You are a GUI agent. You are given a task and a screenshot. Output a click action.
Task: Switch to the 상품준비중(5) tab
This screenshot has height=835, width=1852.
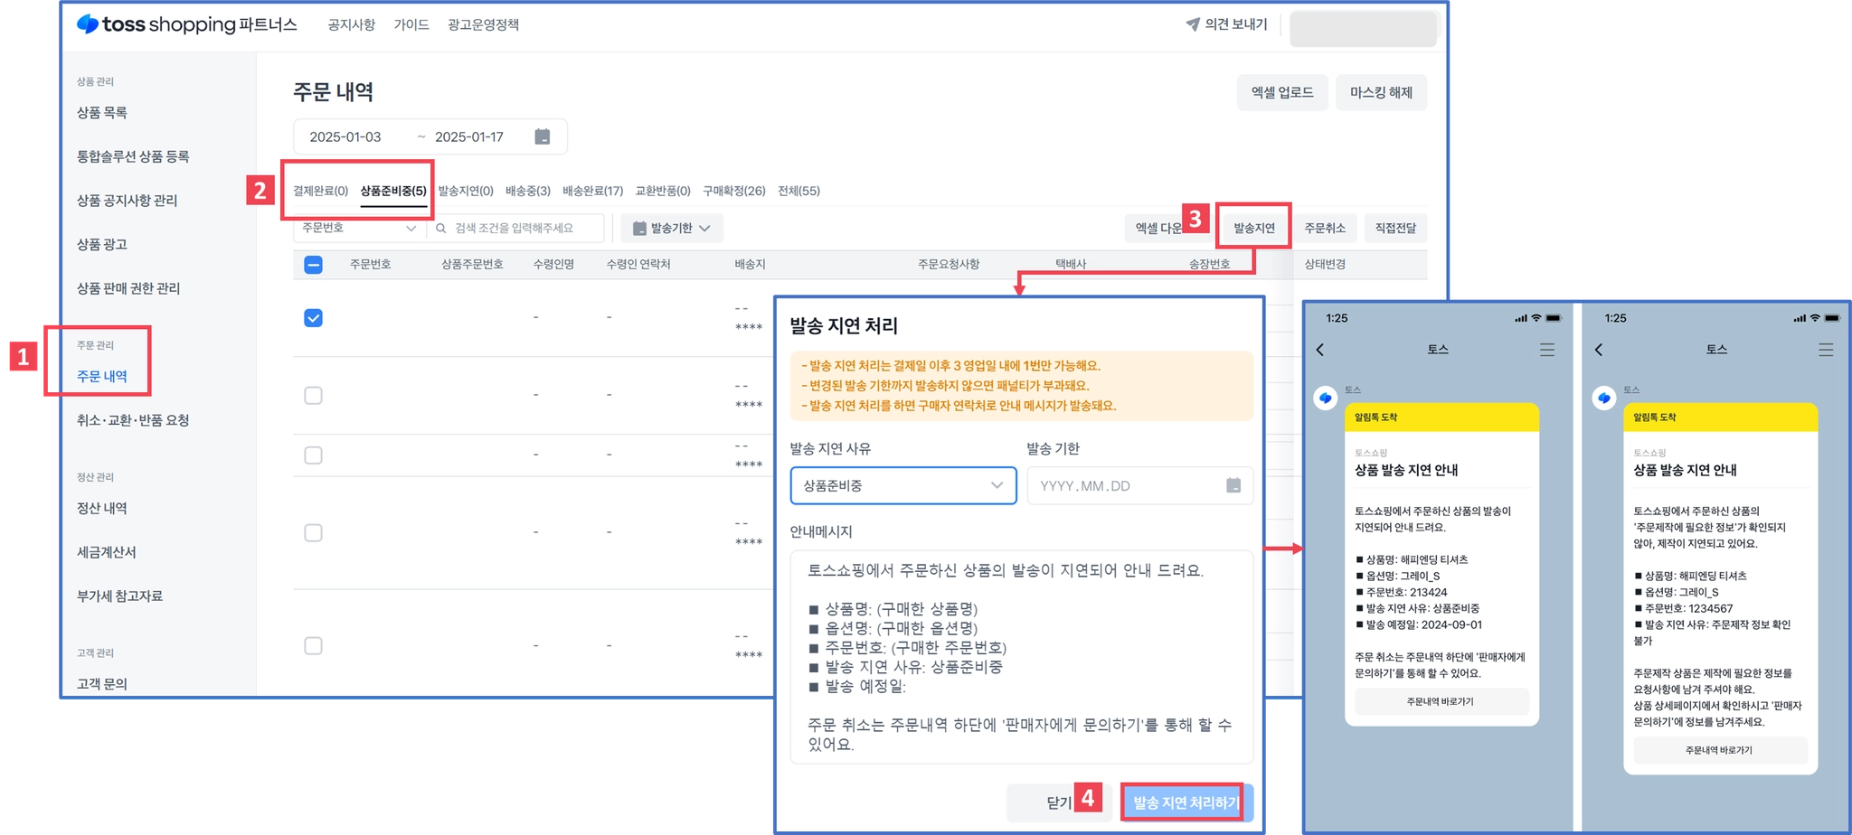click(x=393, y=191)
